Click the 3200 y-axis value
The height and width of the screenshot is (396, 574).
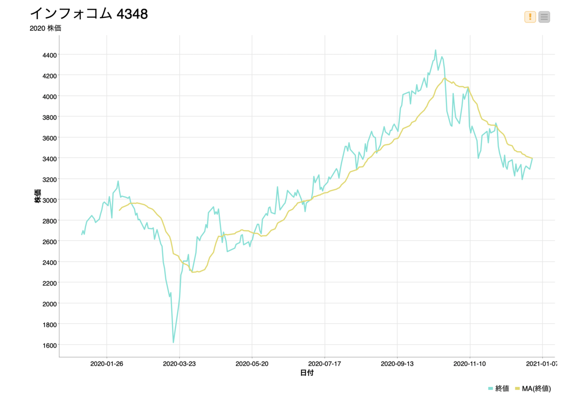pyautogui.click(x=50, y=179)
